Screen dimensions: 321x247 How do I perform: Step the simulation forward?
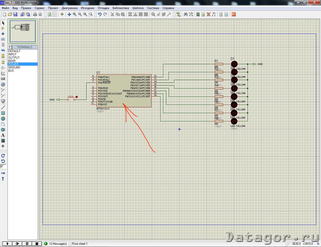coord(17,243)
